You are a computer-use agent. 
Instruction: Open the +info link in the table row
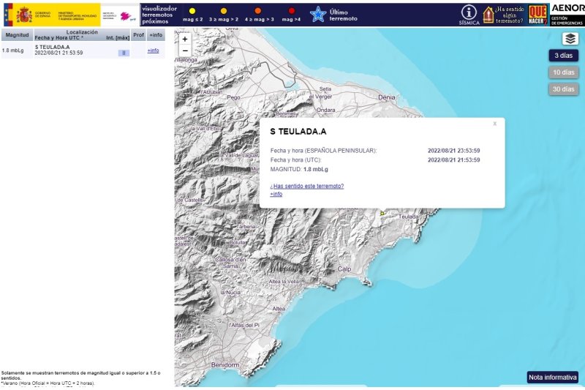tap(153, 50)
